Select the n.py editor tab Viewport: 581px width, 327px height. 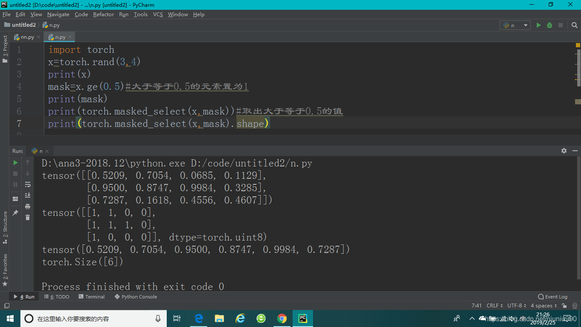click(59, 37)
